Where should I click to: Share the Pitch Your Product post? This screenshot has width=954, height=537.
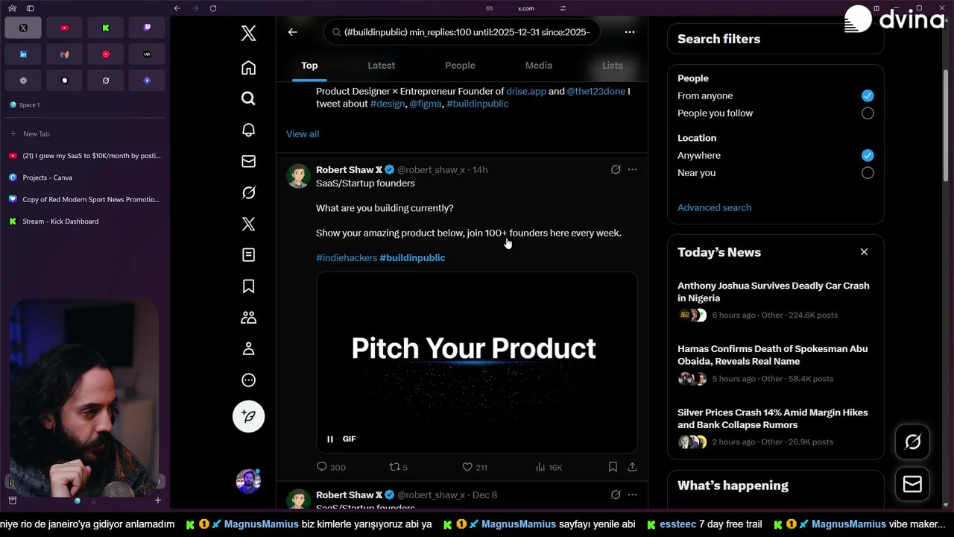pyautogui.click(x=632, y=467)
